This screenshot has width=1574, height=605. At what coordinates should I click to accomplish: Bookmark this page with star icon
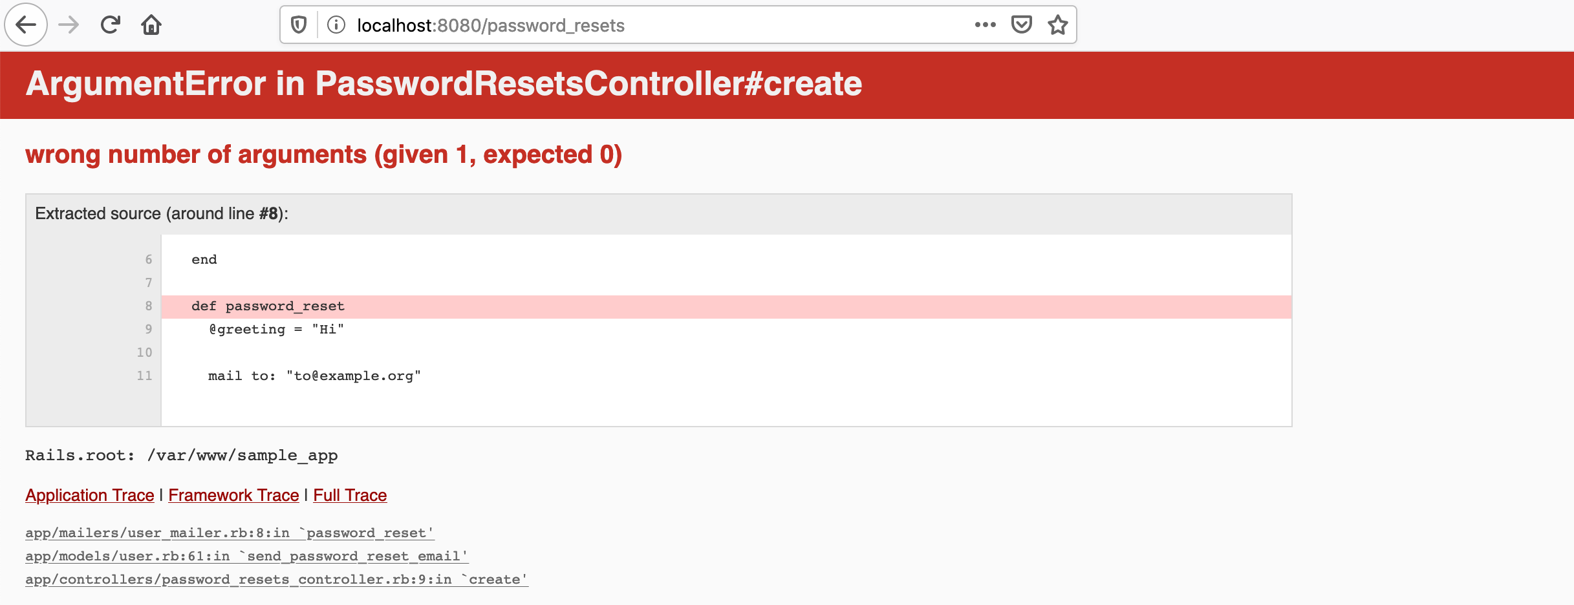point(1058,25)
